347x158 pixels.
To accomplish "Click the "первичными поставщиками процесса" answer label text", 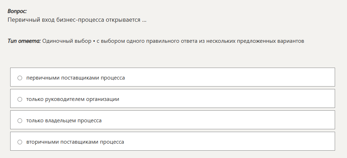I will pyautogui.click(x=75, y=78).
